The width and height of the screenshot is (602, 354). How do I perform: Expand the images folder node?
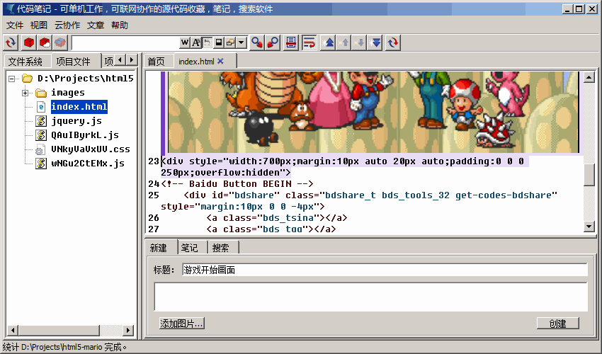25,93
